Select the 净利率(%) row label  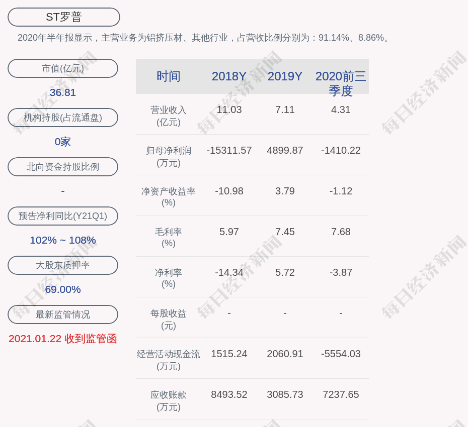[x=169, y=278]
